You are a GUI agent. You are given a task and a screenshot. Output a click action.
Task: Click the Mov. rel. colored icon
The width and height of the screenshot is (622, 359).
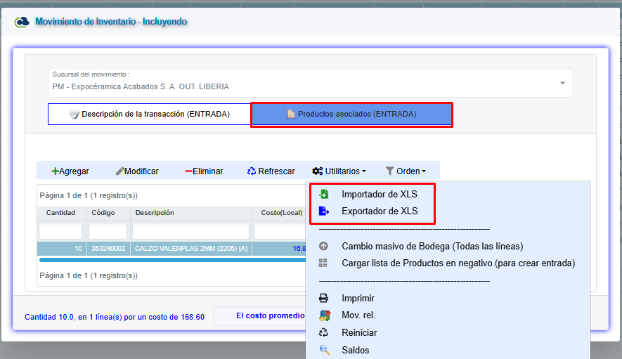coord(323,315)
